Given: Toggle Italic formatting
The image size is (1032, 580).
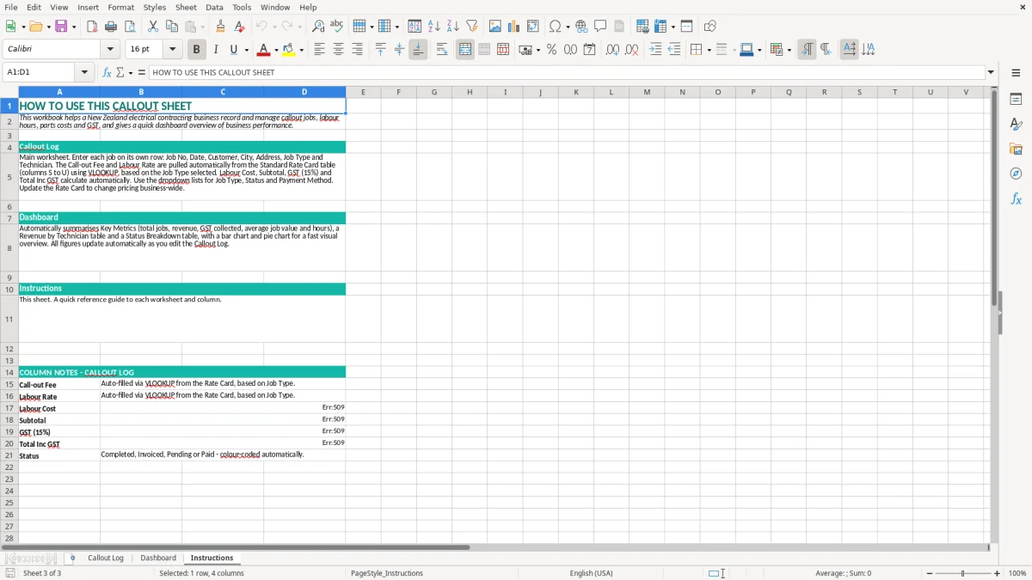Looking at the screenshot, I should (215, 50).
